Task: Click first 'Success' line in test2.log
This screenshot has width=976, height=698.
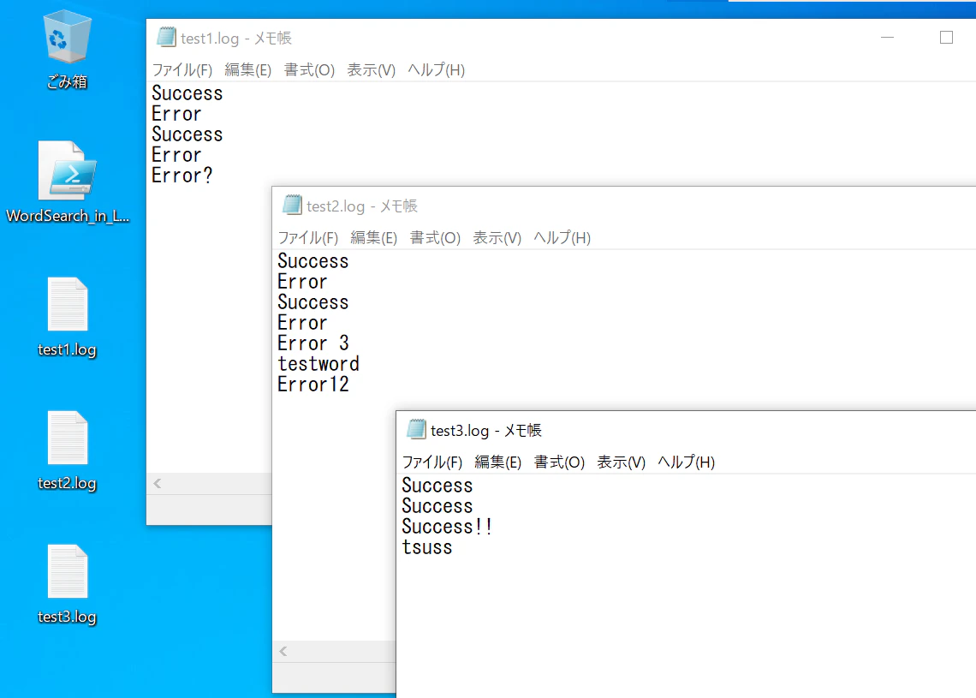Action: tap(312, 261)
